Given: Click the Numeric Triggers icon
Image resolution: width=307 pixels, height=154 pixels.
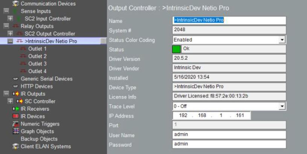Looking at the screenshot, I should pyautogui.click(x=15, y=124).
